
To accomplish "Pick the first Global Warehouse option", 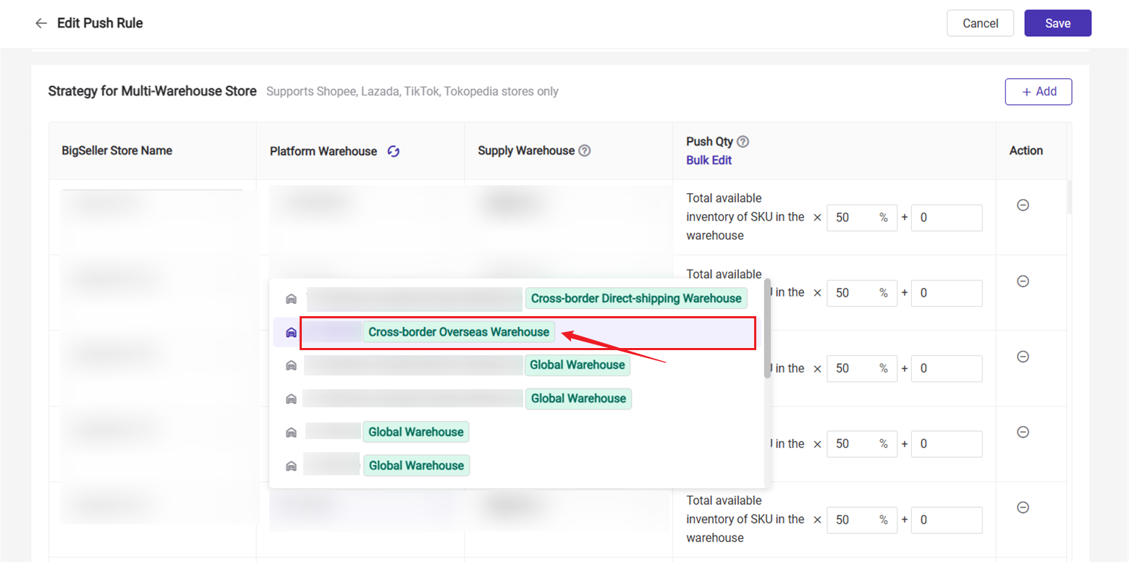I will coord(577,365).
